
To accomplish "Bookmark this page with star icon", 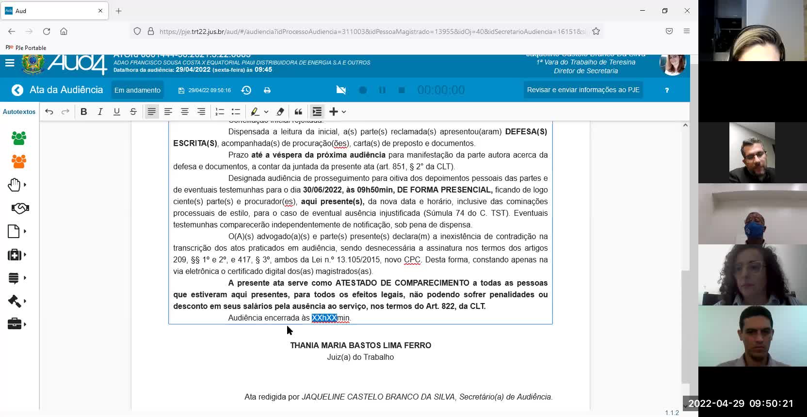I will tap(596, 31).
